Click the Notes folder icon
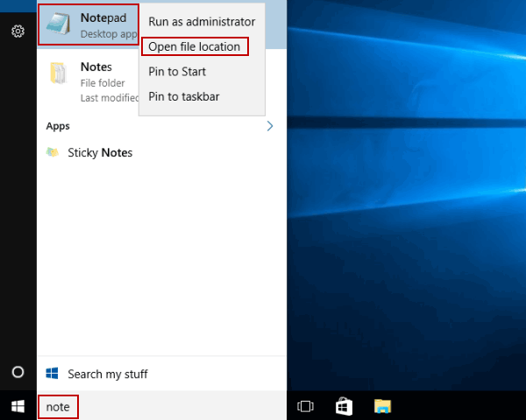 pos(59,73)
